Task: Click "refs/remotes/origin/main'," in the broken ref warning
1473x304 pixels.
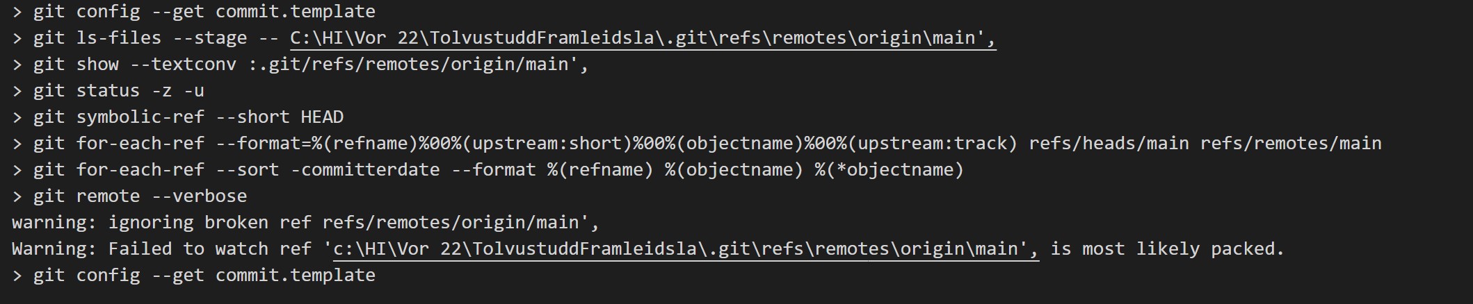Action: (x=461, y=223)
